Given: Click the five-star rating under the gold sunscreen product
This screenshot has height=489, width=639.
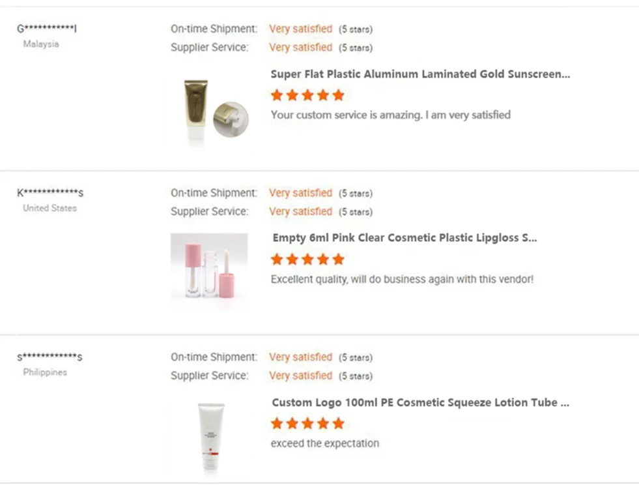Looking at the screenshot, I should coord(307,95).
